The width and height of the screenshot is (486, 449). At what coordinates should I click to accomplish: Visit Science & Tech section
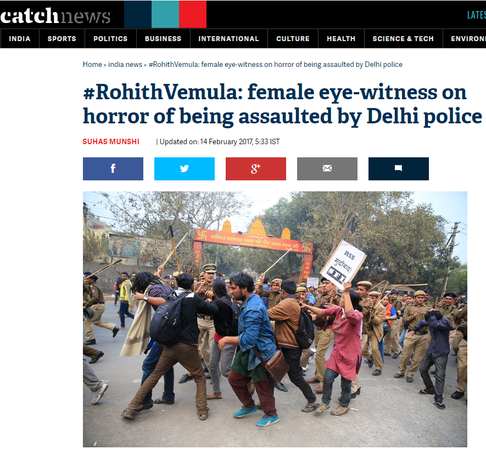tap(403, 39)
